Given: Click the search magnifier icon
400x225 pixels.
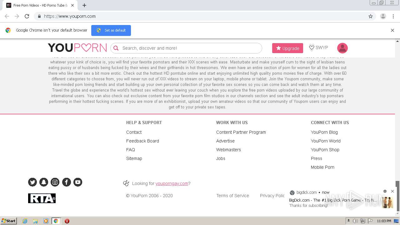Looking at the screenshot, I should point(116,48).
